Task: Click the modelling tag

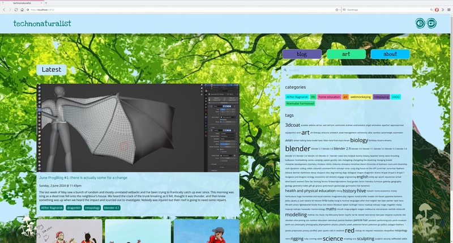Action: (x=296, y=215)
